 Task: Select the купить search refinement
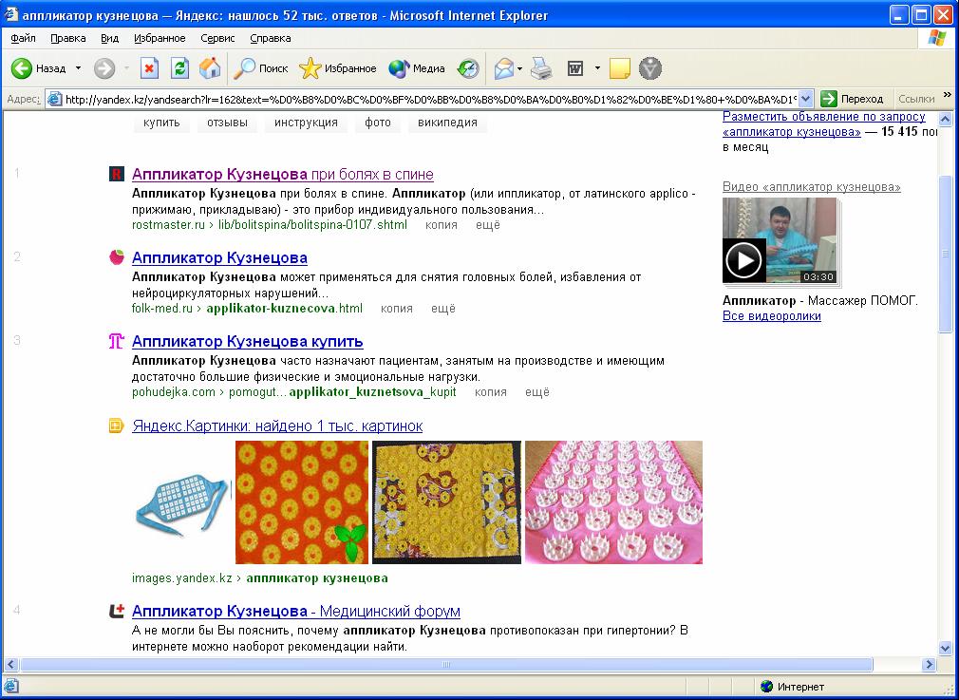[161, 123]
